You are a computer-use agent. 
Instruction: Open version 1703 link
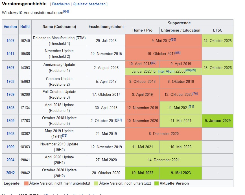click(x=10, y=82)
